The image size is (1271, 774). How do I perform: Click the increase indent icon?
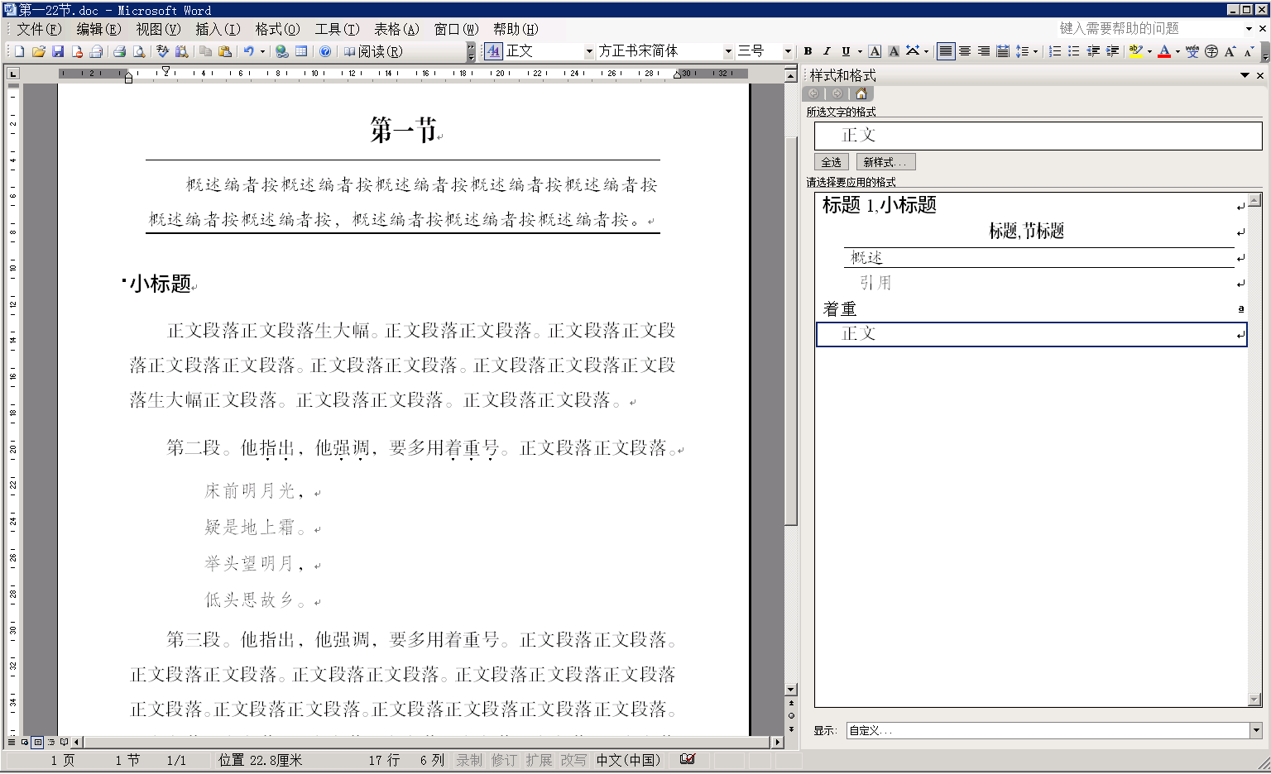coord(1112,51)
